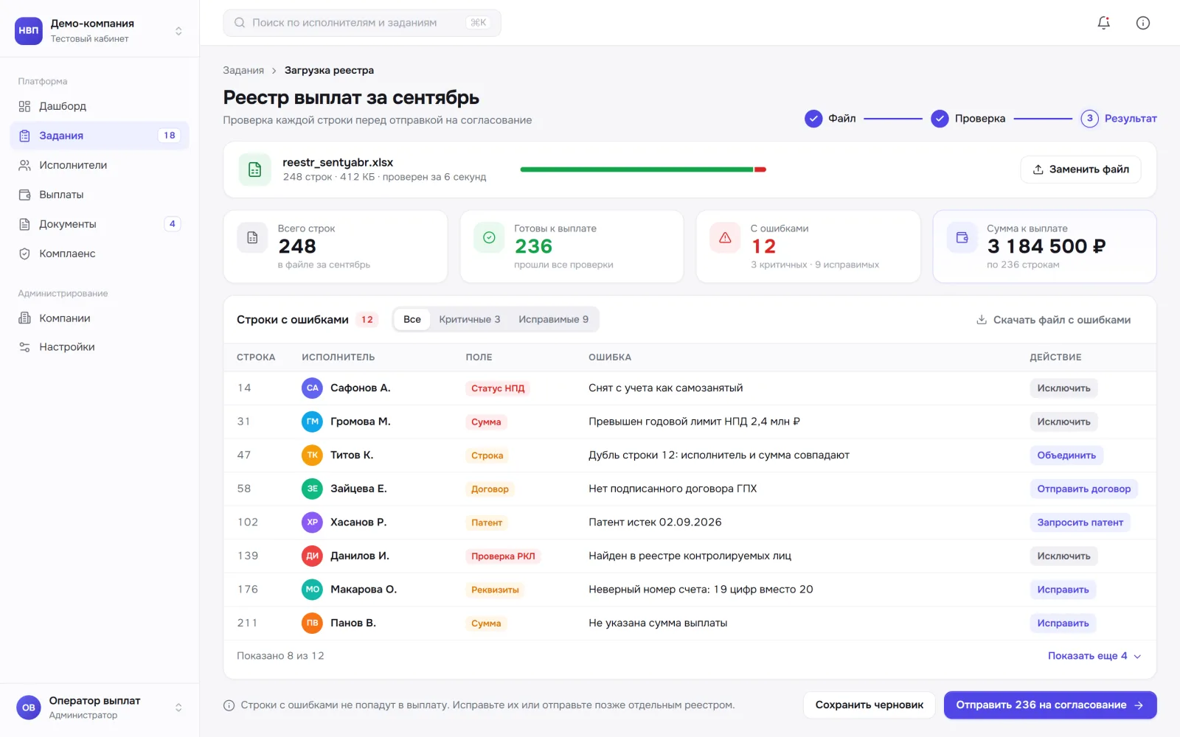Click the green checkmark icon on Готовы к выплате card
This screenshot has width=1180, height=737.
[489, 237]
